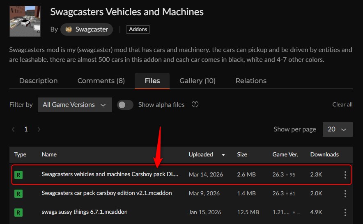Image resolution: width=363 pixels, height=224 pixels.
Task: Click the Uploaded sort arrow indicator
Action: (223, 155)
